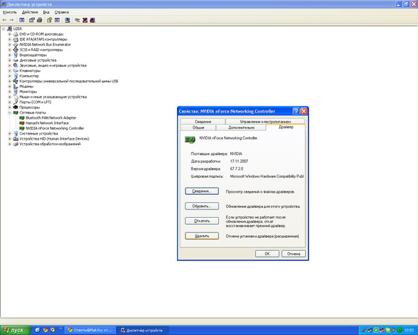Open Help via the question-mark toolbar icon
This screenshot has width=418, height=335.
click(49, 20)
